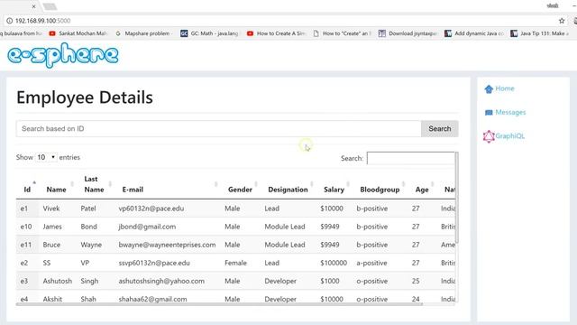Click the Home icon in sidebar
Viewport: 577px width, 325px height.
click(x=489, y=89)
